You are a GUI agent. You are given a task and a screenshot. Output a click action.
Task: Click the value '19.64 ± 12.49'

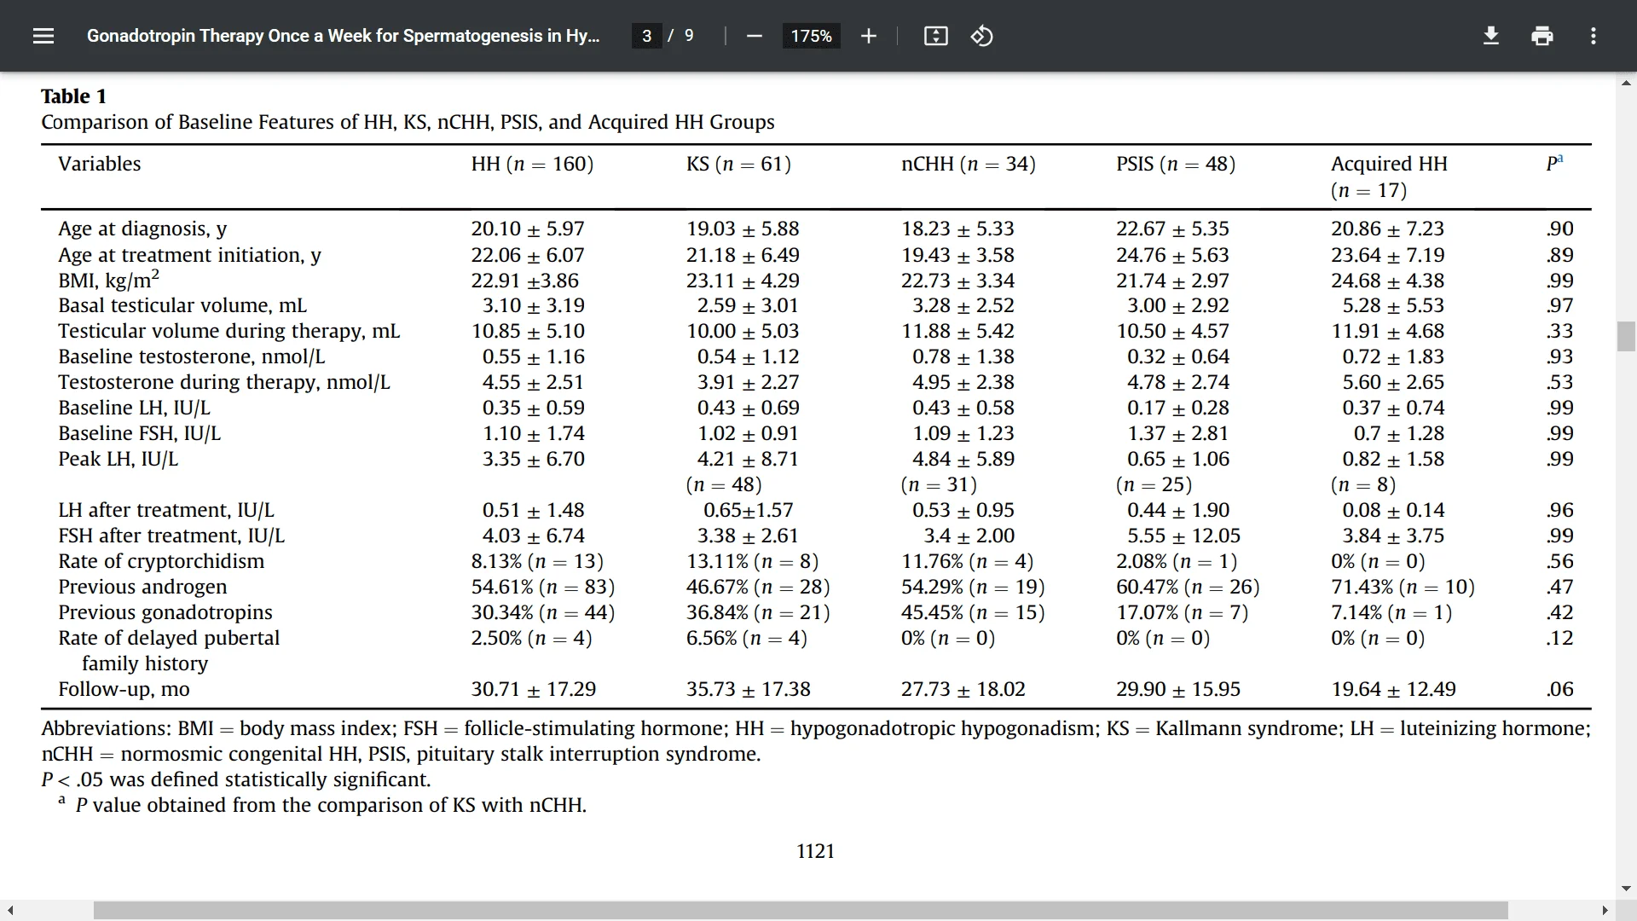[1394, 689]
